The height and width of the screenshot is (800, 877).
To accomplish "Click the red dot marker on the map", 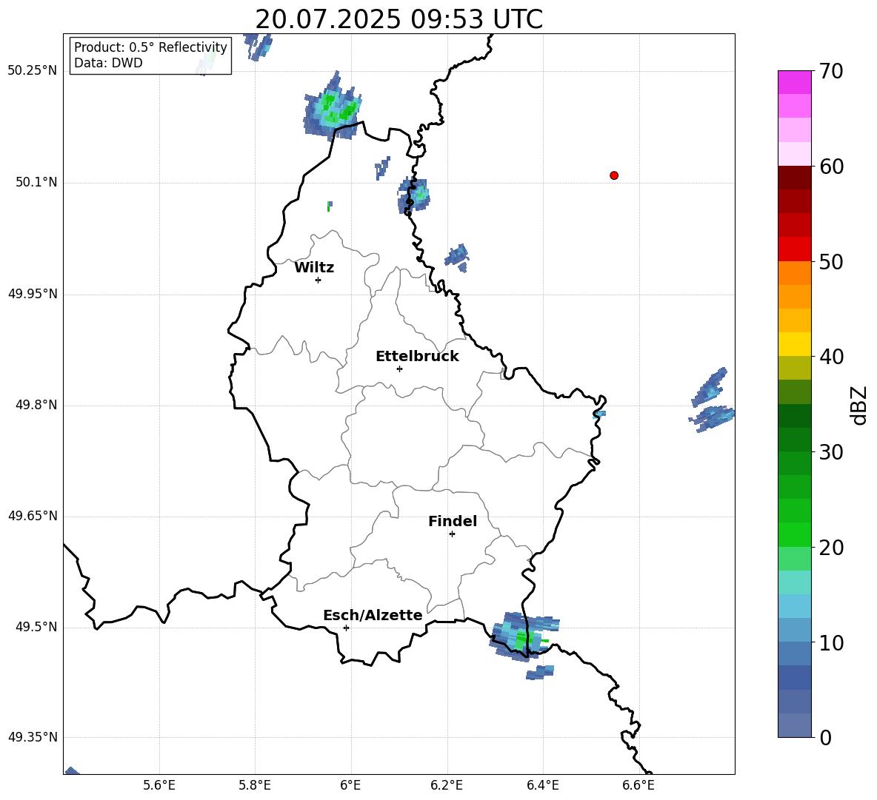I will pyautogui.click(x=614, y=175).
